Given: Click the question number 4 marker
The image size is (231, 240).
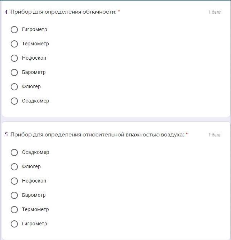Looking at the screenshot, I should 6,12.
